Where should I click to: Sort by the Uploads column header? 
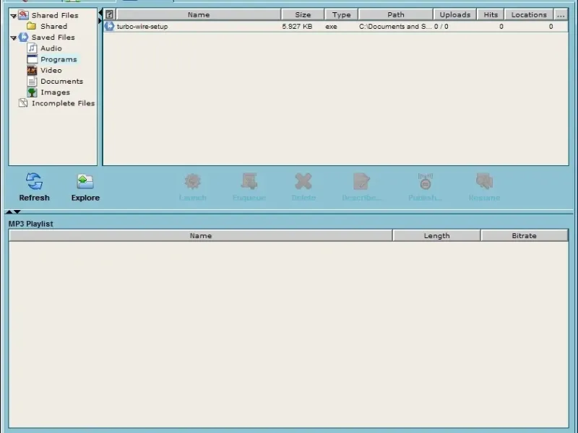[455, 14]
